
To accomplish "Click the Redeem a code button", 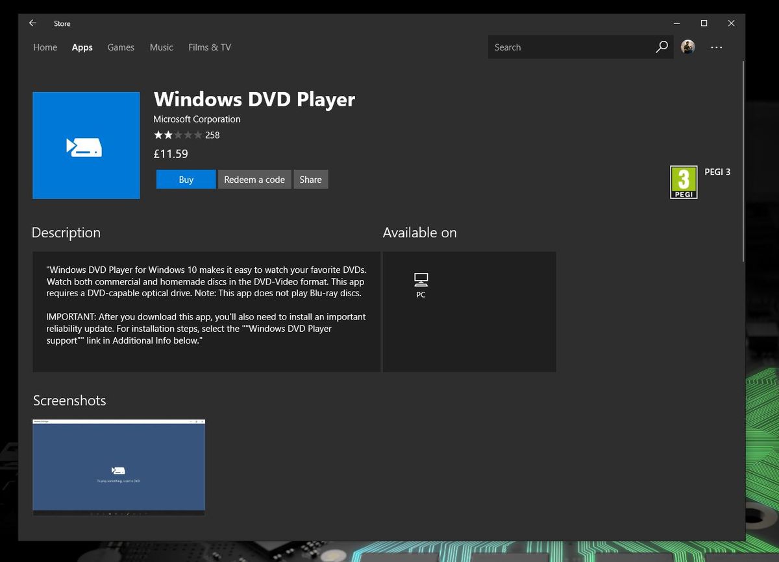I will [x=254, y=179].
